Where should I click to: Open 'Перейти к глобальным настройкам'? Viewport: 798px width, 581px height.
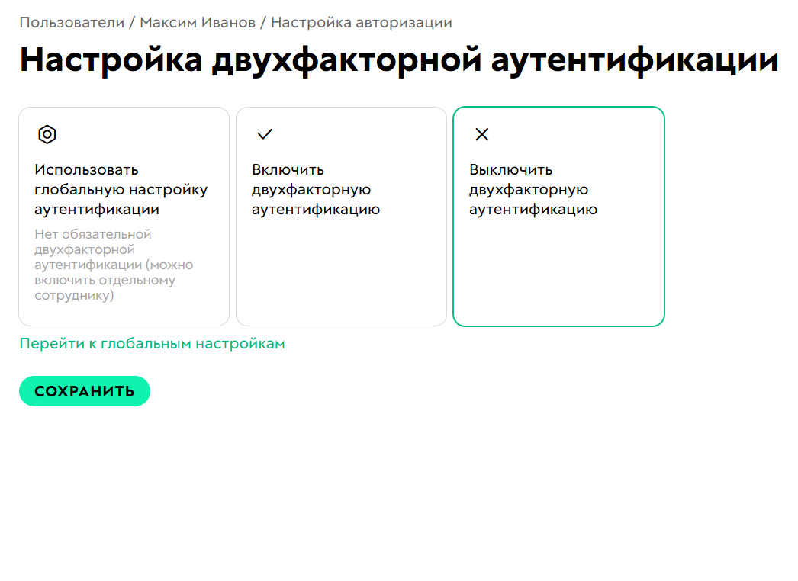152,343
